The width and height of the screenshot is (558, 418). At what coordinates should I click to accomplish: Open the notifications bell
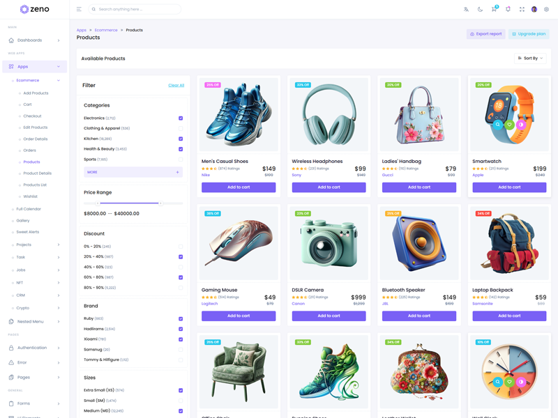coord(508,9)
